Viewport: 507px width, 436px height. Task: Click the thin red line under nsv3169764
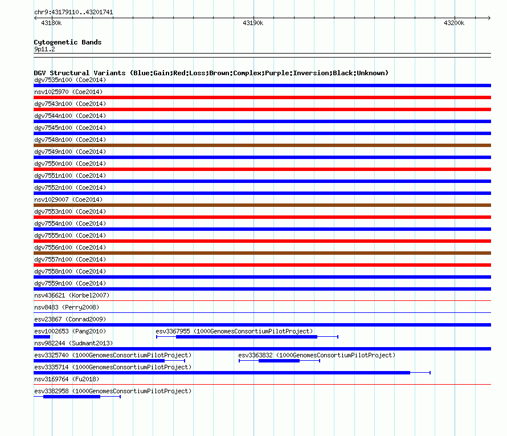pos(262,385)
